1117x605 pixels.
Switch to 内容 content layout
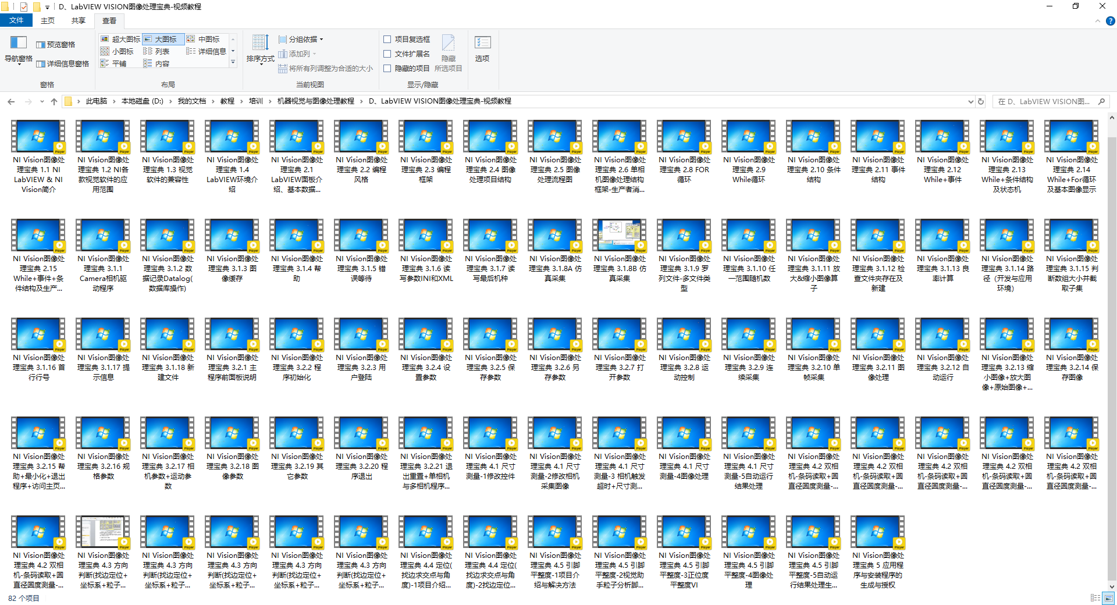tap(157, 63)
